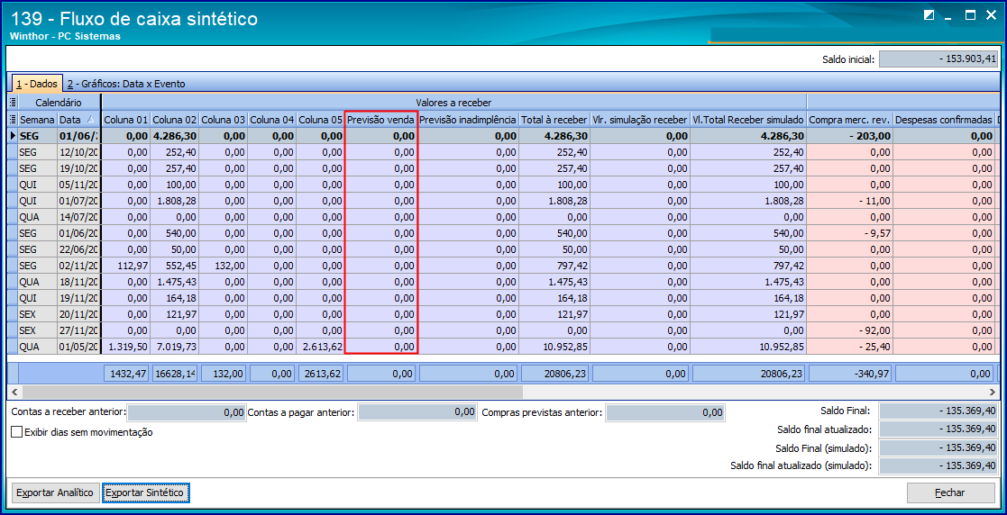Image resolution: width=1007 pixels, height=515 pixels.
Task: Click the Saldo Final value field
Action: pyautogui.click(x=938, y=411)
